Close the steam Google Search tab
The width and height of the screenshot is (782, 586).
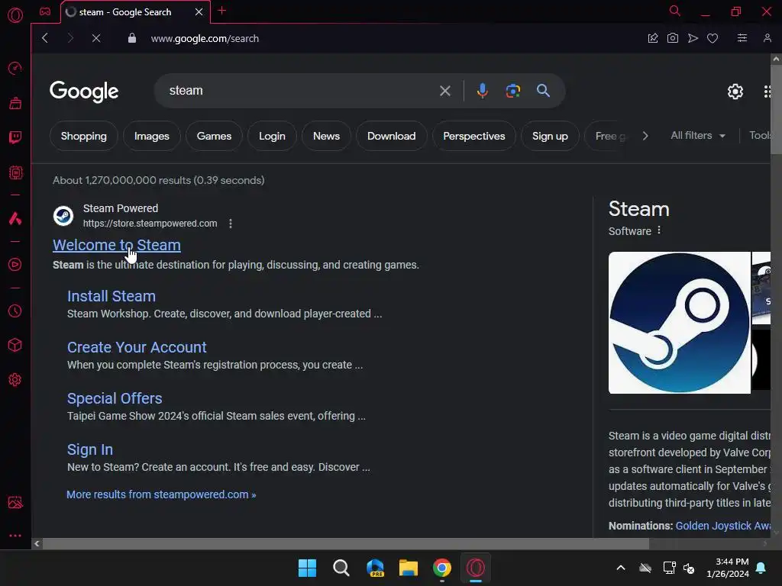[x=199, y=12]
